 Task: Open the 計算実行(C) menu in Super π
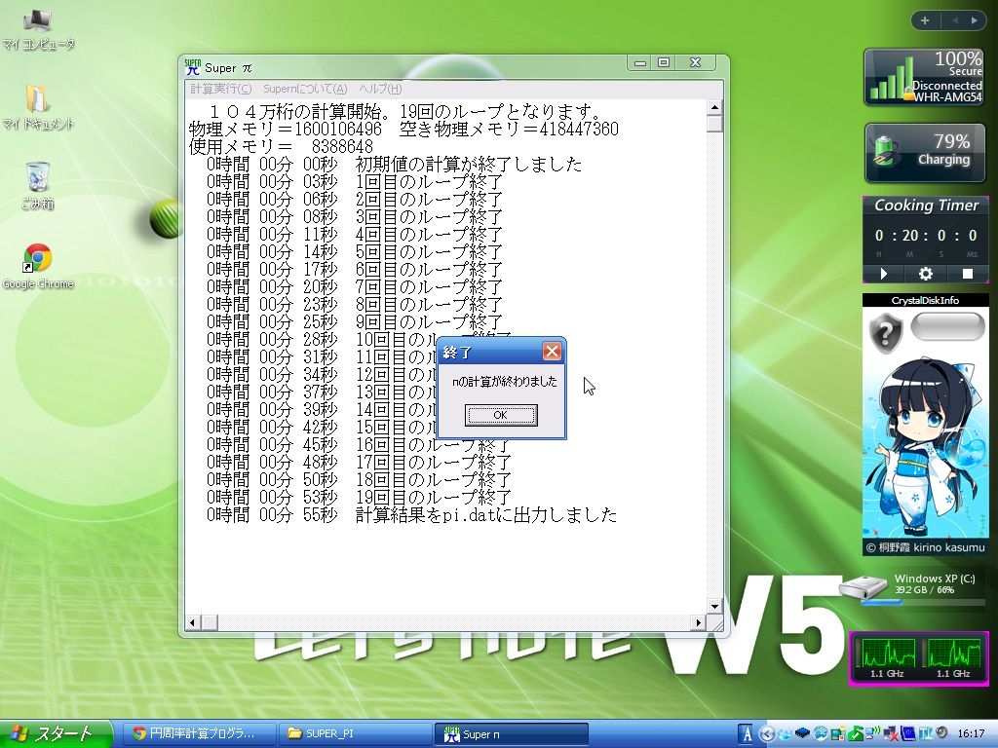point(221,89)
